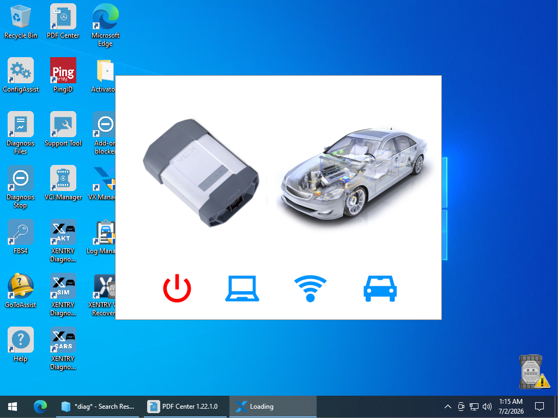Open the Add-on blocker shortcut
Viewport: 558px width, 418px height.
click(x=104, y=133)
